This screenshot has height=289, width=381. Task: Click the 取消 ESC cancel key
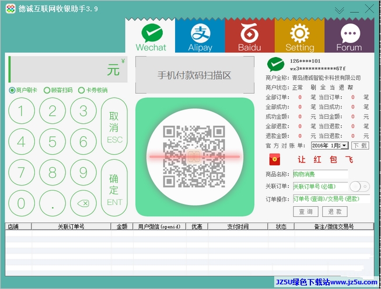point(114,126)
